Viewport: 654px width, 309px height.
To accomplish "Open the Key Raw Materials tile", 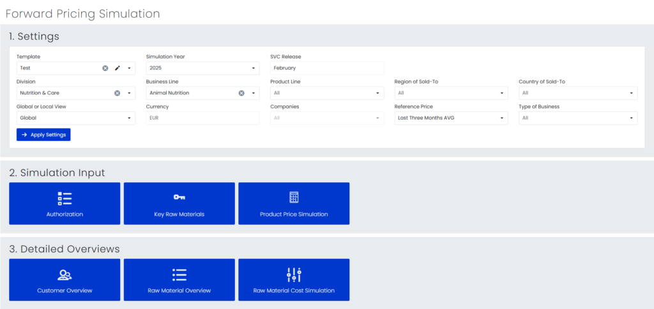I will click(x=179, y=203).
